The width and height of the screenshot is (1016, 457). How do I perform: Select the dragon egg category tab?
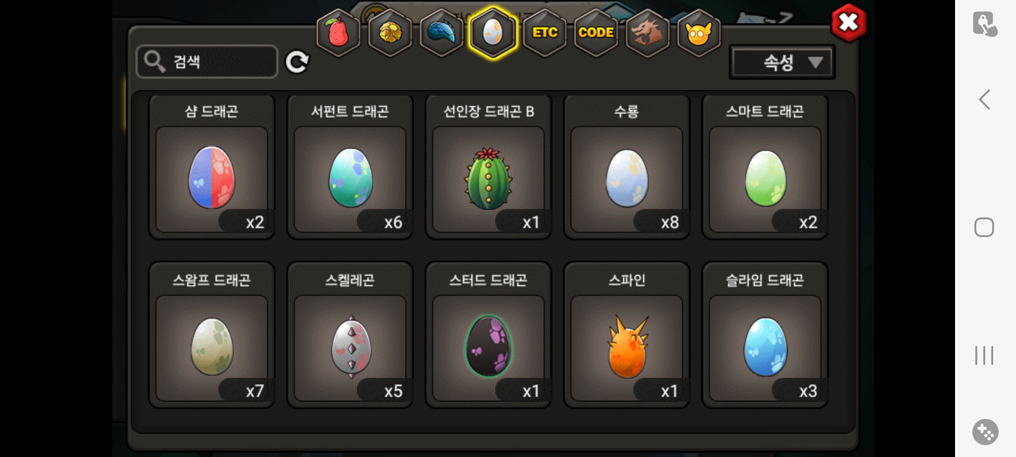coord(493,33)
